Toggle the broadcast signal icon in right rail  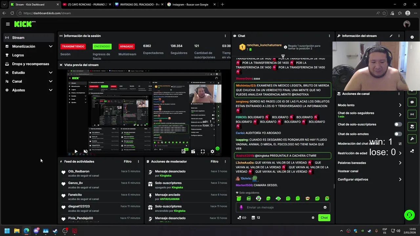coord(412,114)
